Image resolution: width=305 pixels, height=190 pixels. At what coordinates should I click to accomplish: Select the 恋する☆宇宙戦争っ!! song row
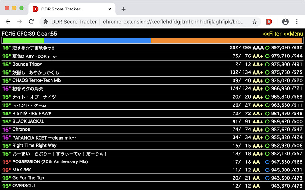click(x=152, y=48)
